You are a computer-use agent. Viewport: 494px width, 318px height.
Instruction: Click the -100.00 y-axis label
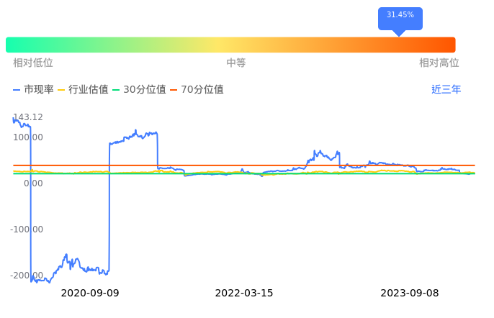[27, 230]
